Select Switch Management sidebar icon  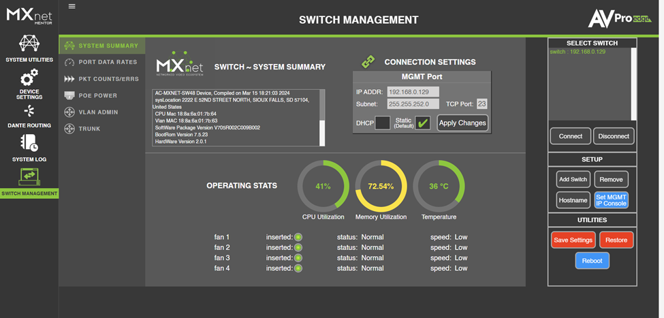(29, 177)
